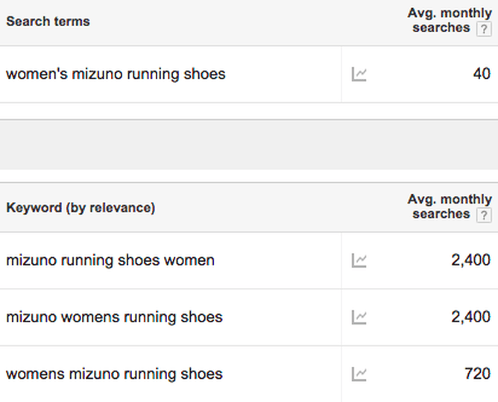Click the 720 monthly searches value
Viewport: 498px width, 402px height.
pyautogui.click(x=477, y=374)
